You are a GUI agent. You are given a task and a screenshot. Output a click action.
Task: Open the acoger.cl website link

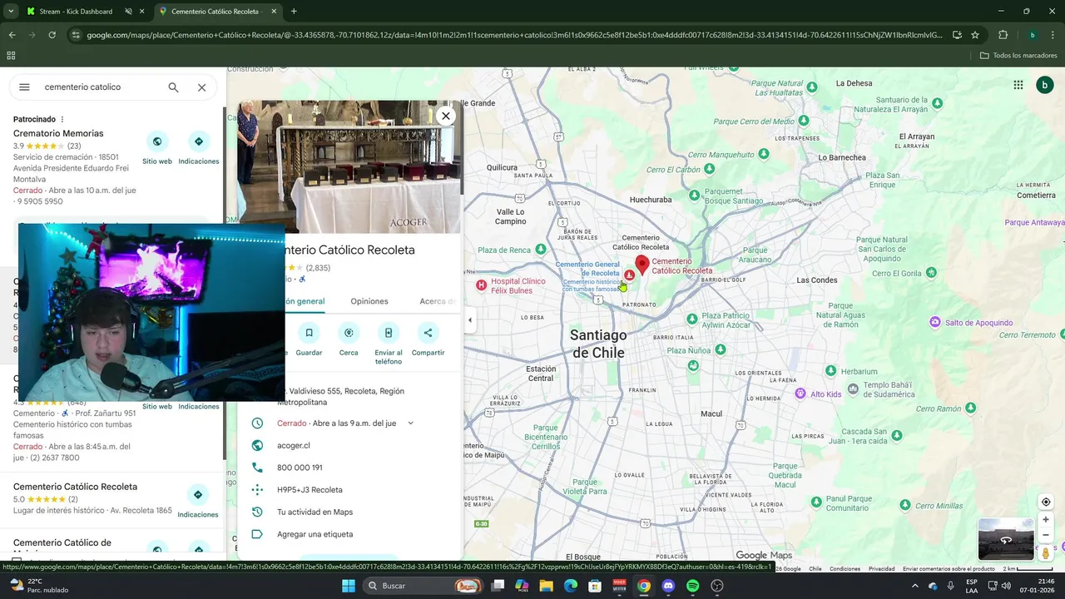[x=293, y=445]
